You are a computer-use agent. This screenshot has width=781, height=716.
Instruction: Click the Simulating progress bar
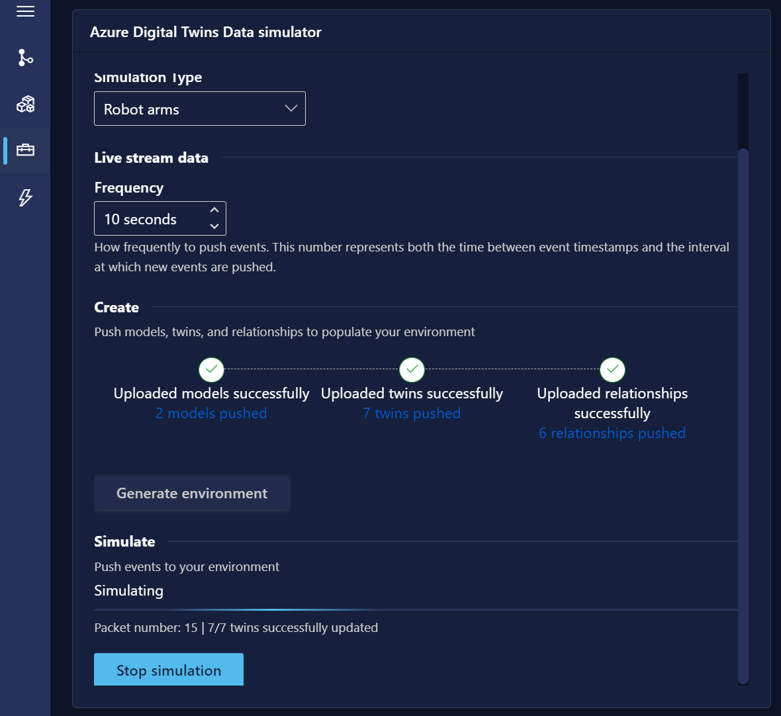pyautogui.click(x=416, y=609)
